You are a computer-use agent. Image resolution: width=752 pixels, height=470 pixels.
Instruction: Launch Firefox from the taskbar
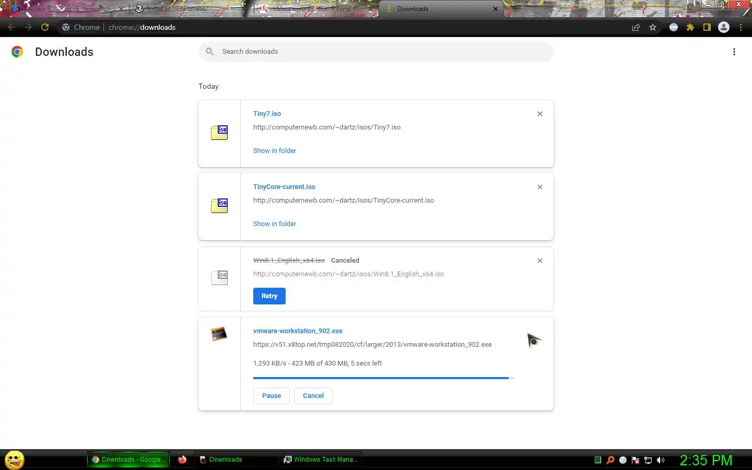(x=182, y=460)
